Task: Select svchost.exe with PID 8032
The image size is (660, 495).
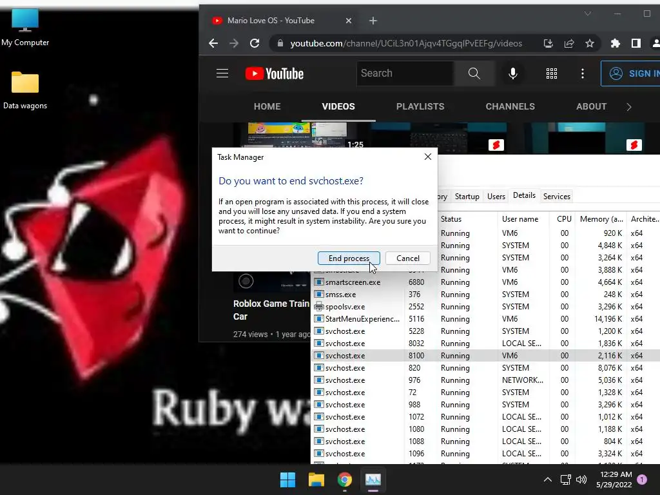Action: coord(486,344)
